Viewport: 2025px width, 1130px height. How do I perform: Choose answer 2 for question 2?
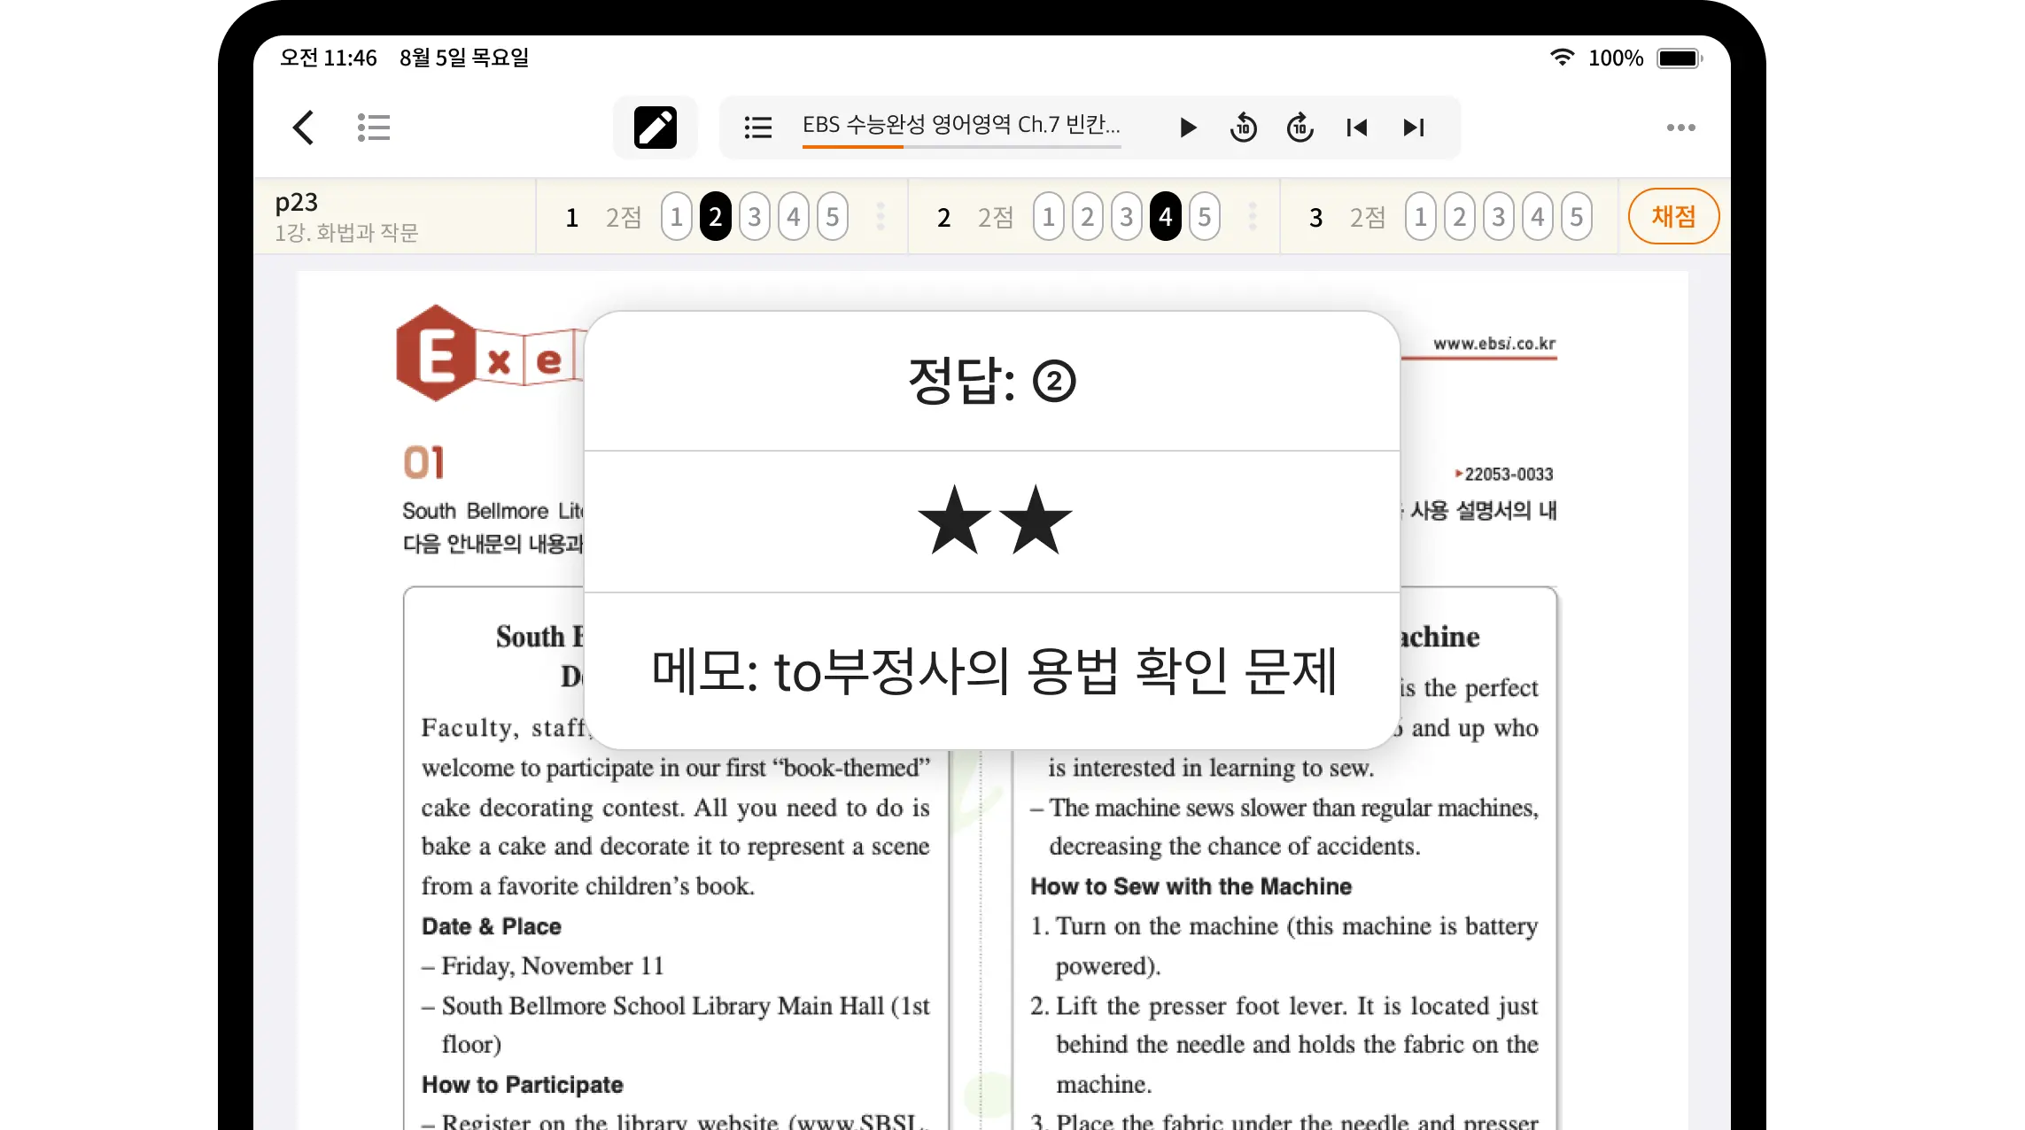pyautogui.click(x=1088, y=217)
